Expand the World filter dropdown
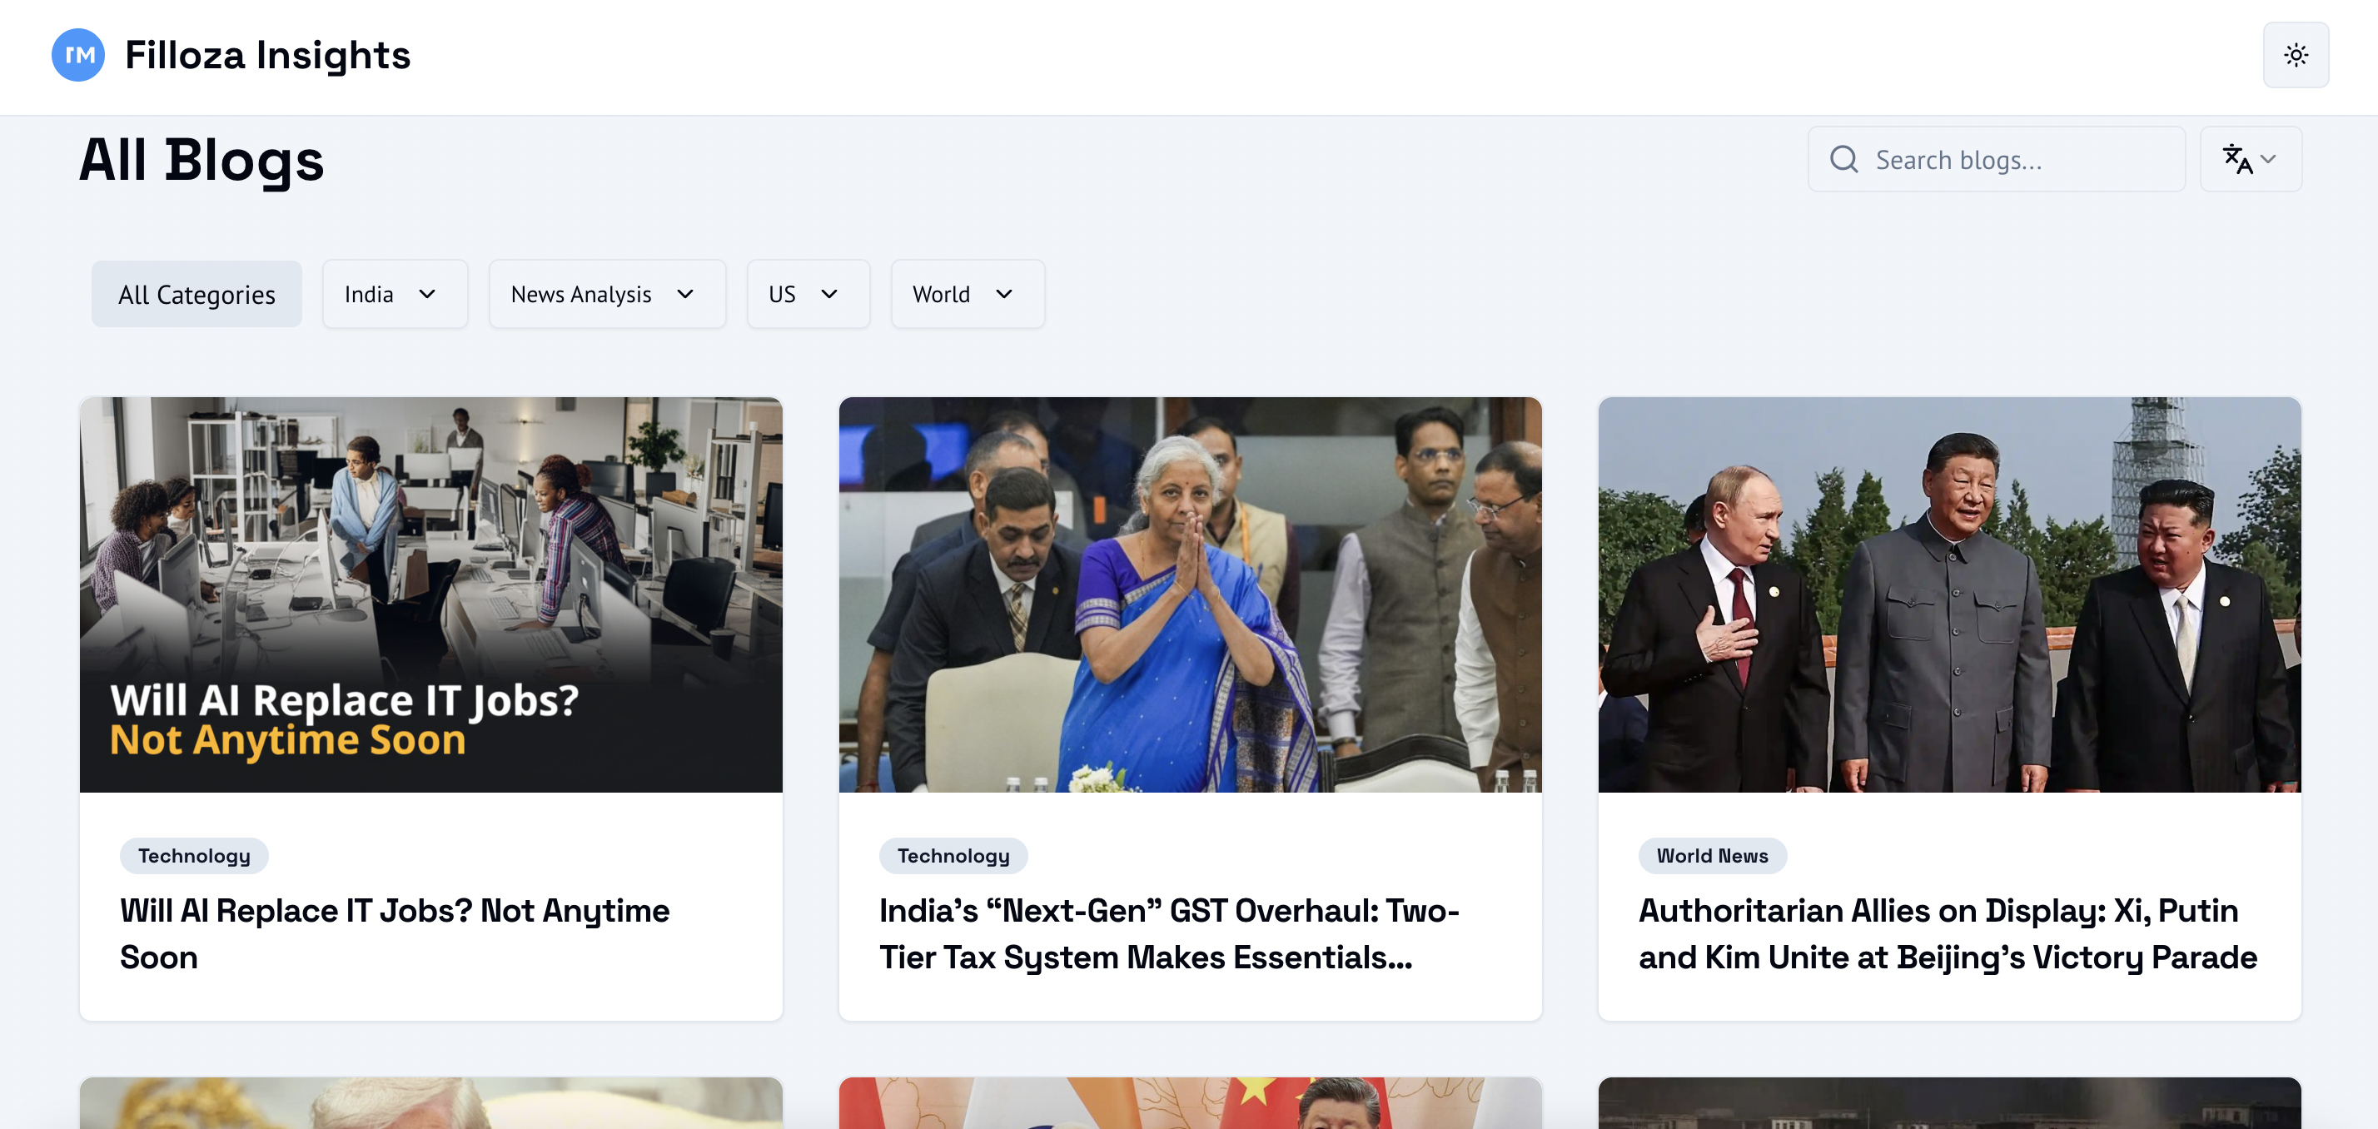Screen dimensions: 2378x1129 pos(968,294)
